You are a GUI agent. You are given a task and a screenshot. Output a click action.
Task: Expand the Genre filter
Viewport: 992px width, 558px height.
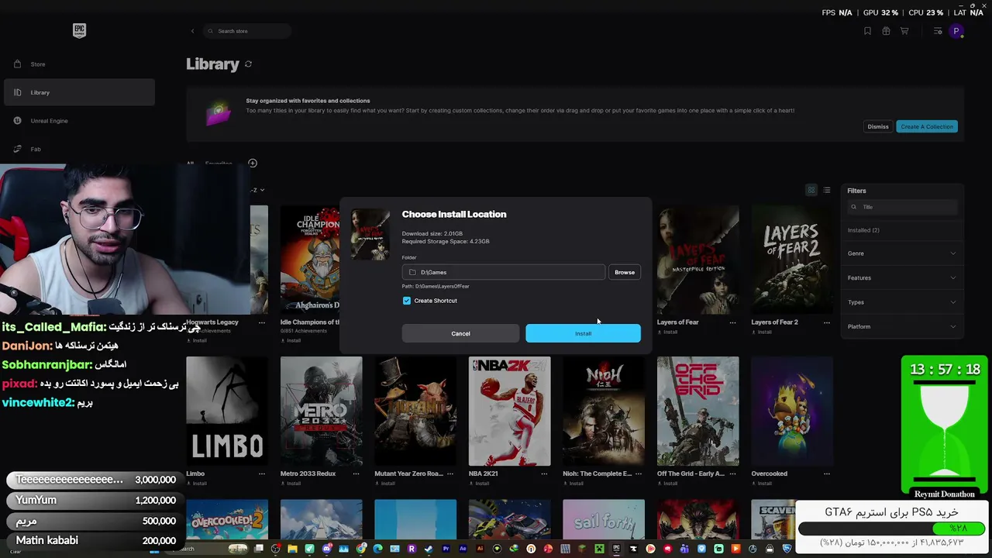[902, 253]
